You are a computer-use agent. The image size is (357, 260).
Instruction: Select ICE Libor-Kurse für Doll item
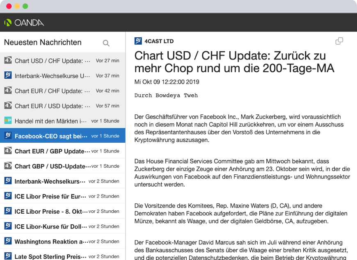click(50, 226)
